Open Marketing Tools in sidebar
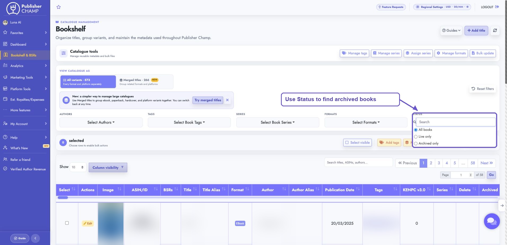Viewport: 507px width, 245px height. coord(25,77)
